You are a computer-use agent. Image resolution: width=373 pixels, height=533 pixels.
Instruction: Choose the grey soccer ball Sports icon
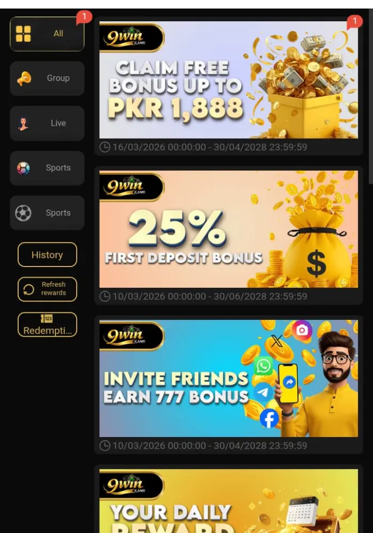tap(23, 213)
